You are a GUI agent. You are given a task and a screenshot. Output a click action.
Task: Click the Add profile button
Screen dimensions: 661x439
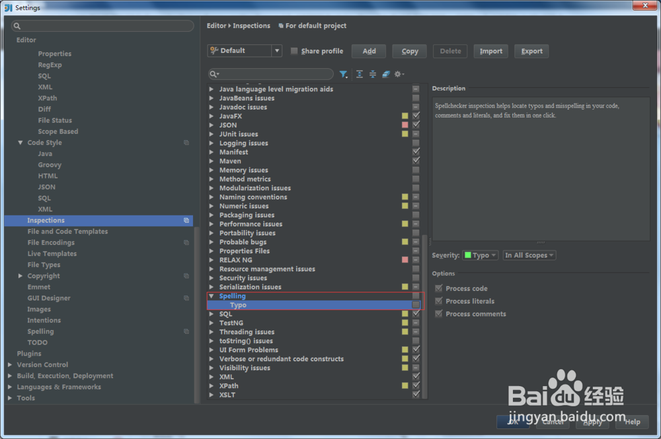click(369, 51)
